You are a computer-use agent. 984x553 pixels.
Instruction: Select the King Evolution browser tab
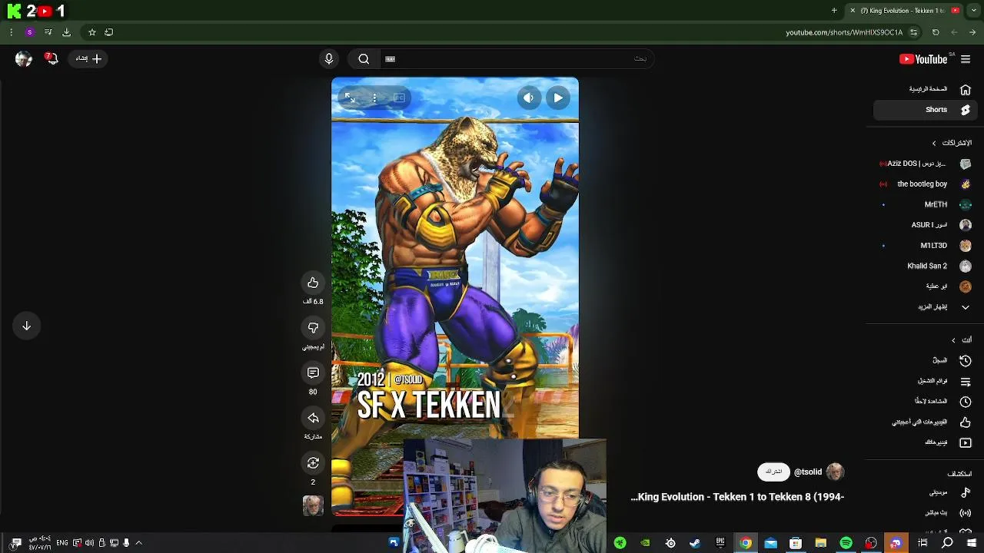click(904, 11)
